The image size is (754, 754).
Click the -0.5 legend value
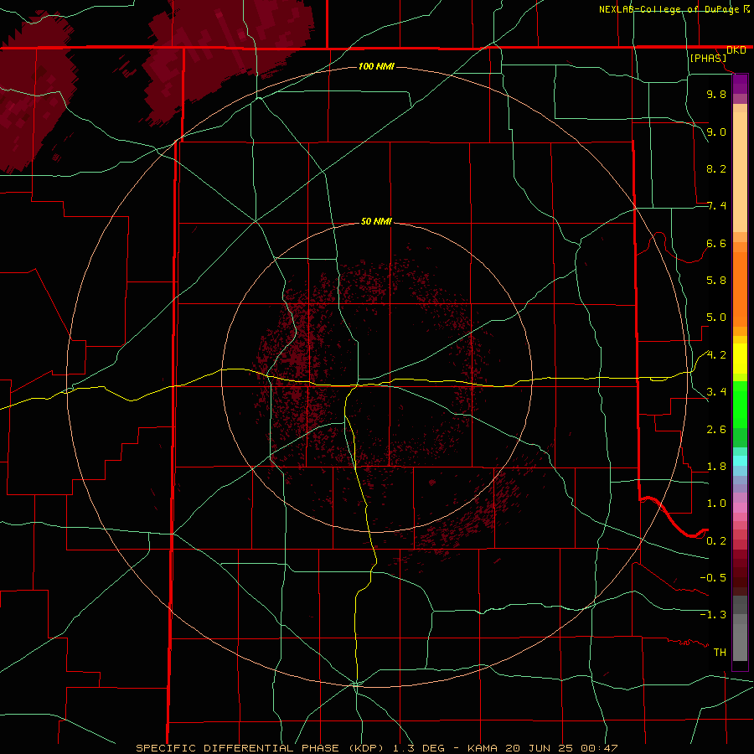coord(713,578)
